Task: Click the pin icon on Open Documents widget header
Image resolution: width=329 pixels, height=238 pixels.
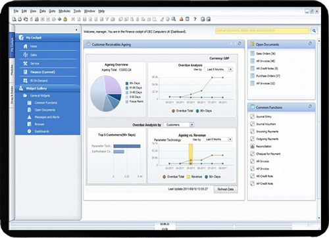Action: 310,43
